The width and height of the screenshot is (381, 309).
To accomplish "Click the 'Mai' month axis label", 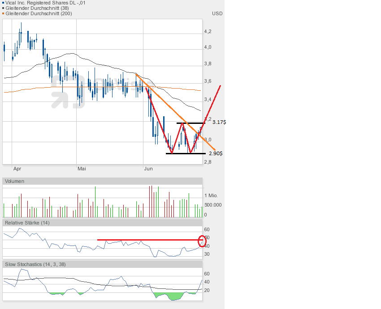I will pos(82,169).
